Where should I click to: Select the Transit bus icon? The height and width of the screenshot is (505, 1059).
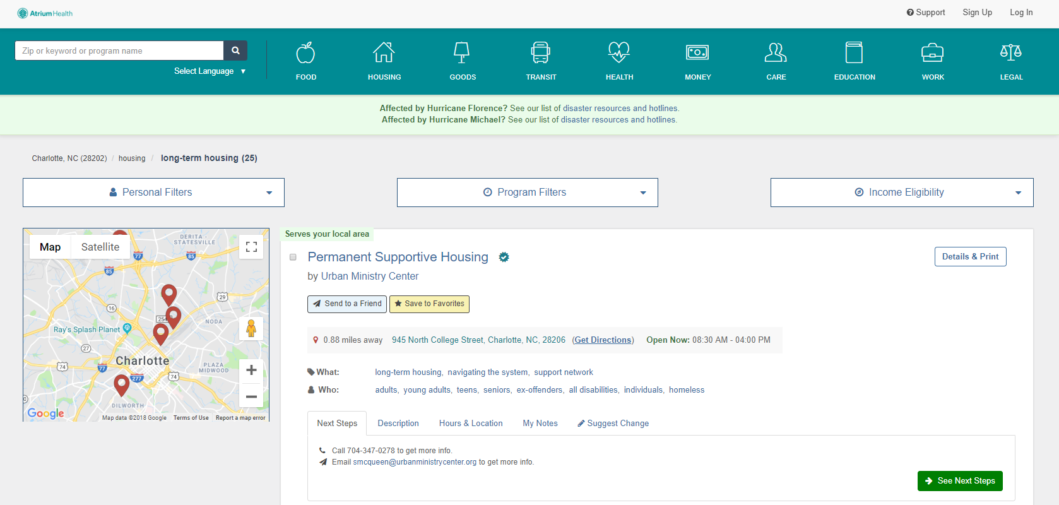[541, 54]
